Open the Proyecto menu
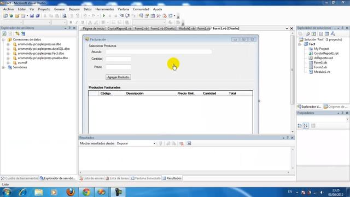Image resolution: width=350 pixels, height=197 pixels. [44, 9]
